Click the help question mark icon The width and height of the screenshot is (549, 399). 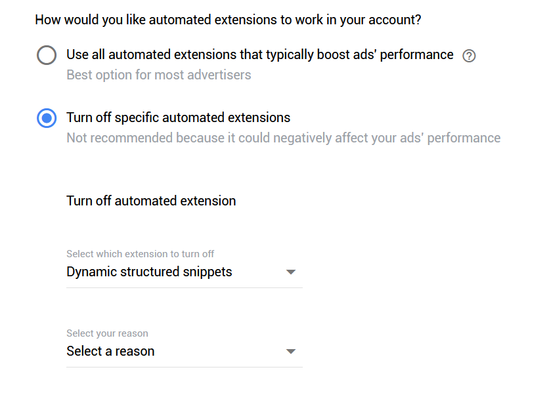(x=469, y=56)
